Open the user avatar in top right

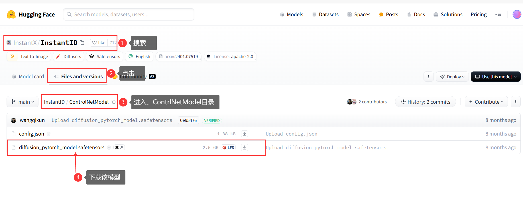(x=517, y=14)
